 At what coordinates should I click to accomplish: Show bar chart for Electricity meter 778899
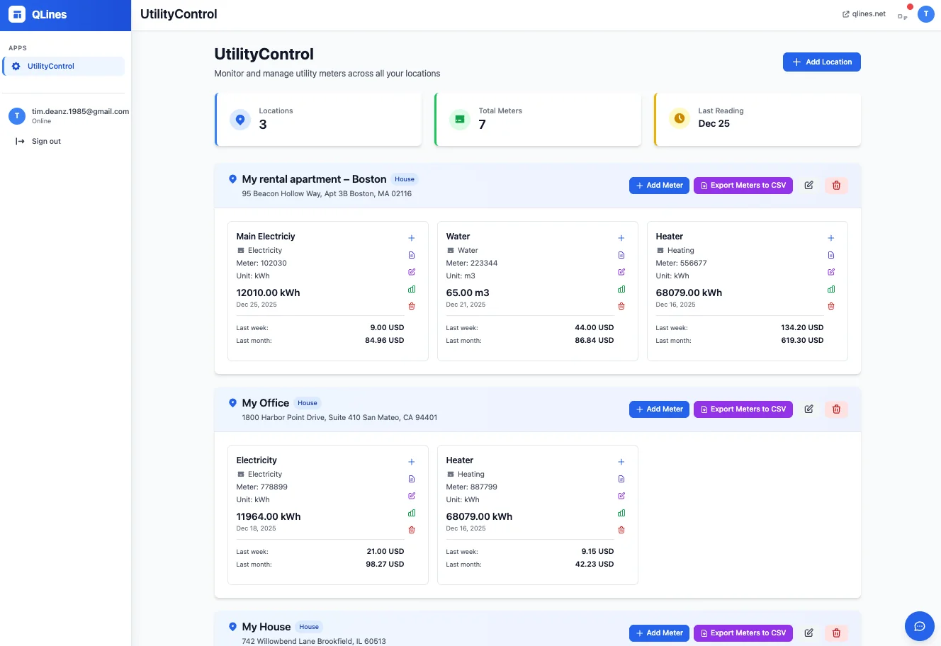(412, 513)
